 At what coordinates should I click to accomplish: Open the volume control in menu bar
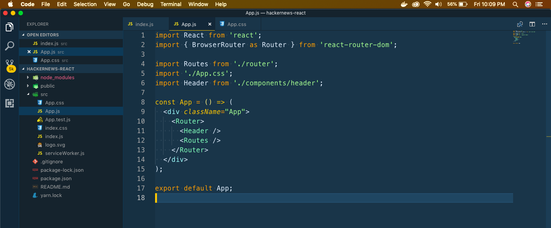[439, 4]
